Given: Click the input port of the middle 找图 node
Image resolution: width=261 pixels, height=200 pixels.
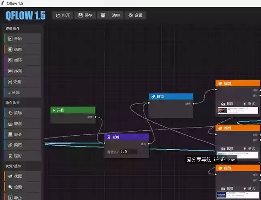Looking at the screenshot, I should pyautogui.click(x=216, y=134).
